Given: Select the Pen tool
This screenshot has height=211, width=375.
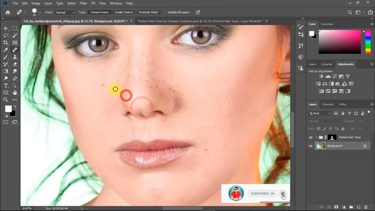Looking at the screenshot, I should 15,79.
